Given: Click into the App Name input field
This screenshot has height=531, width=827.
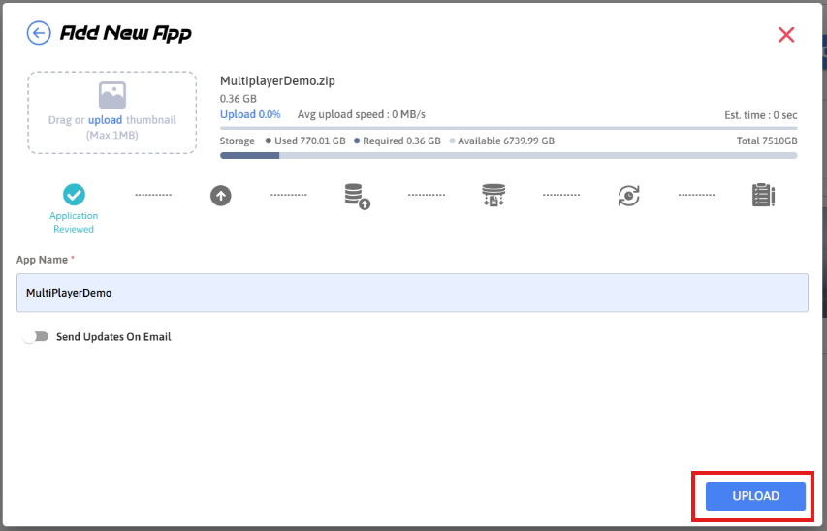Looking at the screenshot, I should [412, 293].
